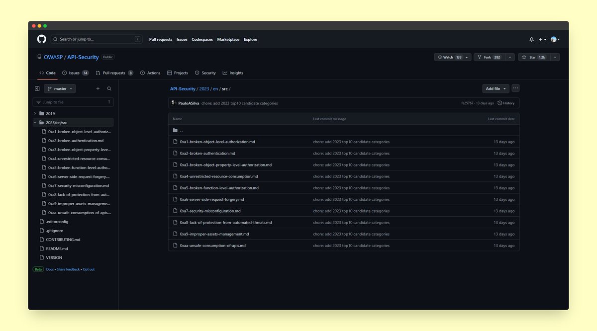Open Explore in top navigation
Image resolution: width=597 pixels, height=331 pixels.
coord(251,39)
